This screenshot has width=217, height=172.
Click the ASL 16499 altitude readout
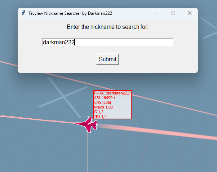(105, 98)
